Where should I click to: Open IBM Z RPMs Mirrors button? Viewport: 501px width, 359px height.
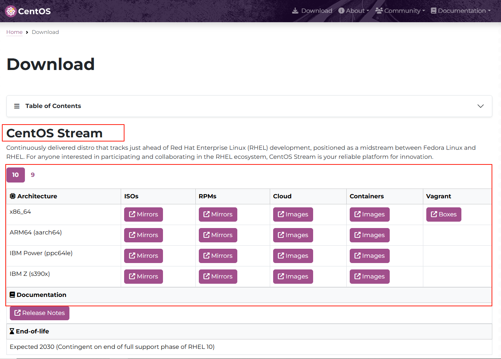tap(218, 277)
